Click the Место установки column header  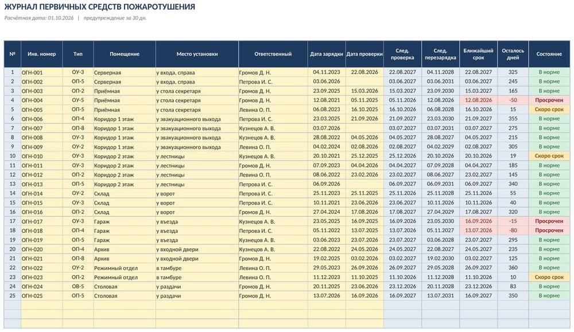click(197, 54)
